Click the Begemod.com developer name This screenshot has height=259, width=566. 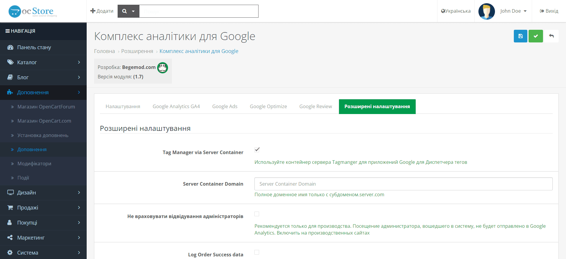(139, 67)
